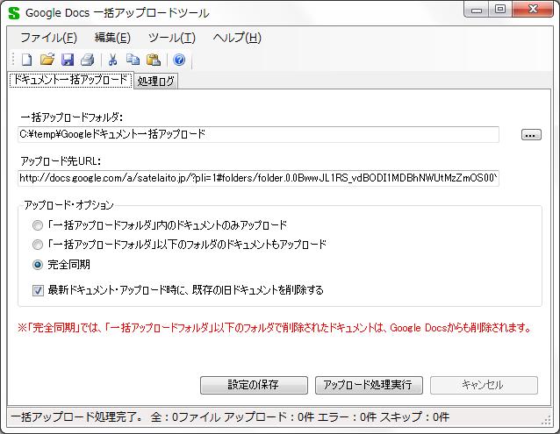Click the Paste clipboard icon
Image resolution: width=560 pixels, height=434 pixels.
click(154, 60)
